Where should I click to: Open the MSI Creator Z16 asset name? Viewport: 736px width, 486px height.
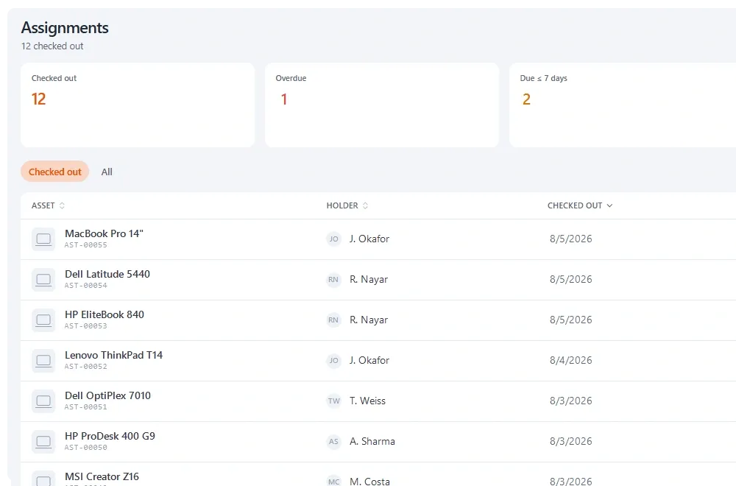102,476
